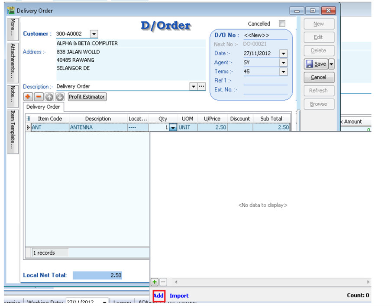This screenshot has width=391, height=306.
Task: Click the Import link
Action: 179,296
